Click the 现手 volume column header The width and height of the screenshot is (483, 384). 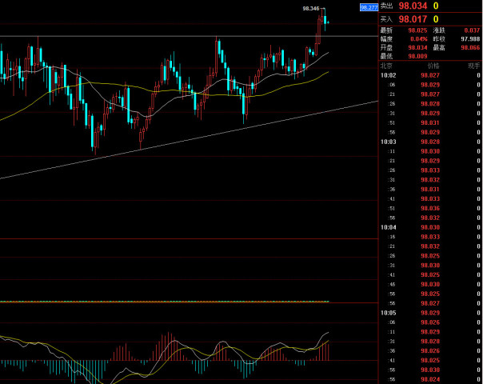[473, 65]
